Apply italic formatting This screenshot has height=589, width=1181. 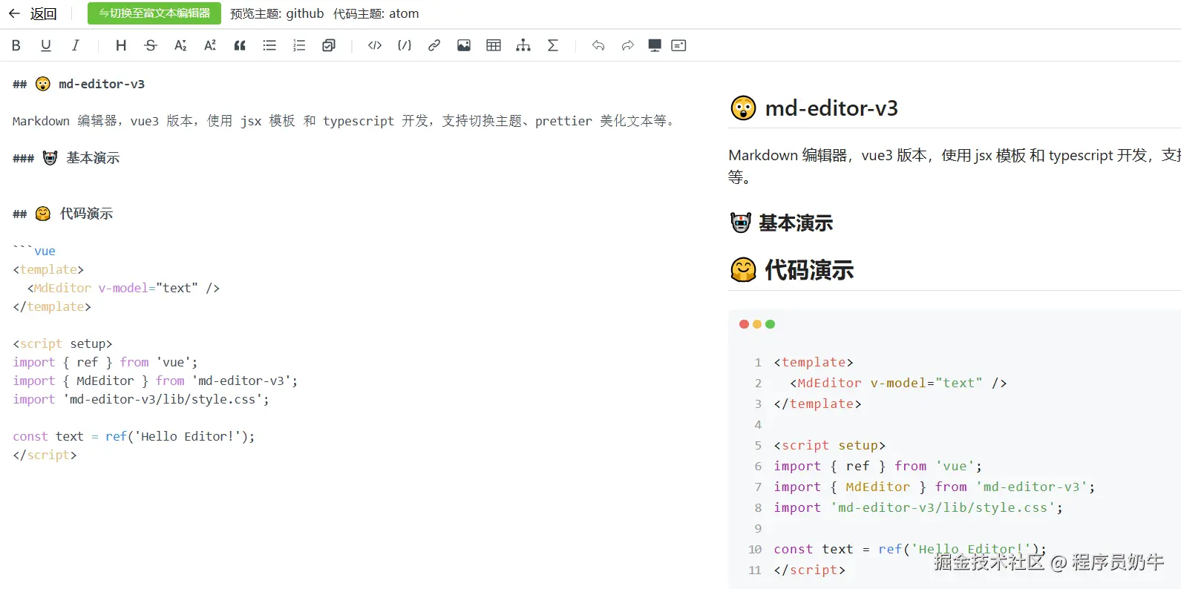(x=76, y=45)
